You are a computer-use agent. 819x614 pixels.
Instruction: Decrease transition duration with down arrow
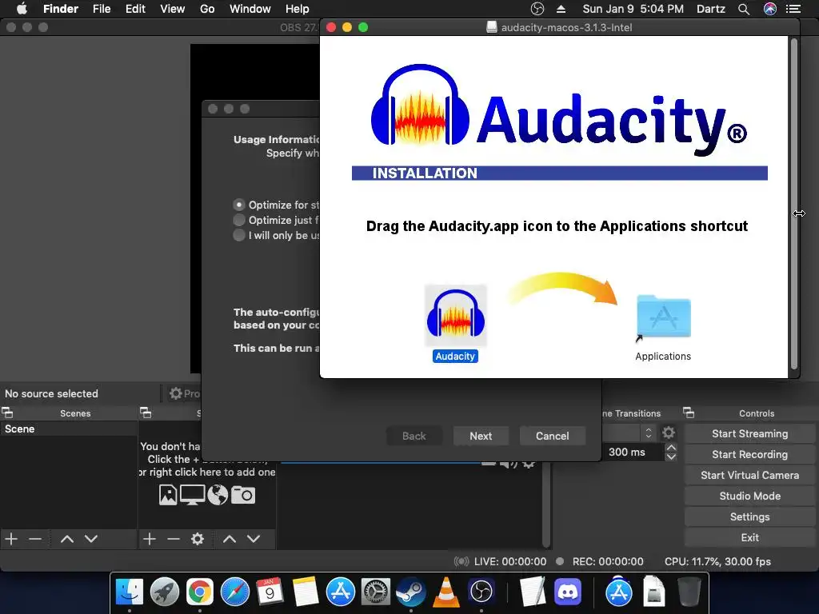671,457
